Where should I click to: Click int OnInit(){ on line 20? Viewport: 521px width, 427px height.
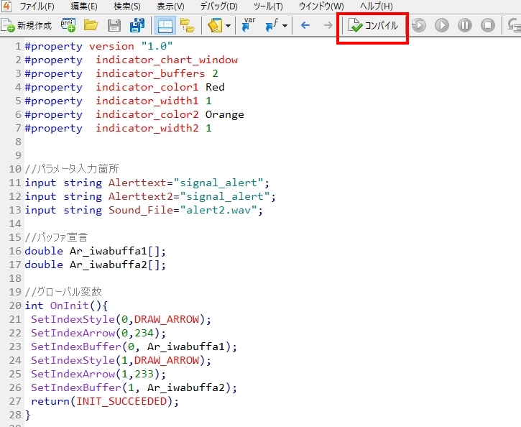[x=66, y=306]
